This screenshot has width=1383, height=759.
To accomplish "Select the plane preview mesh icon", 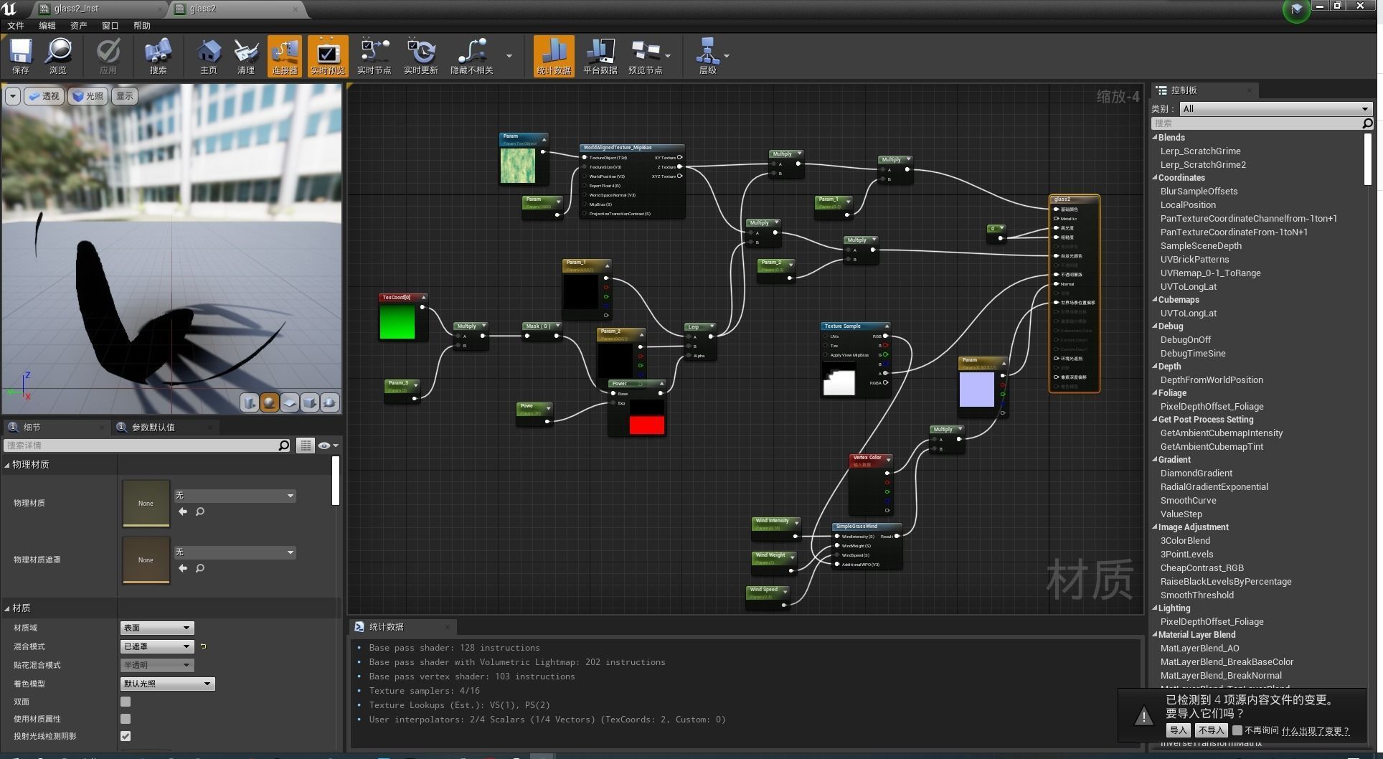I will 289,402.
